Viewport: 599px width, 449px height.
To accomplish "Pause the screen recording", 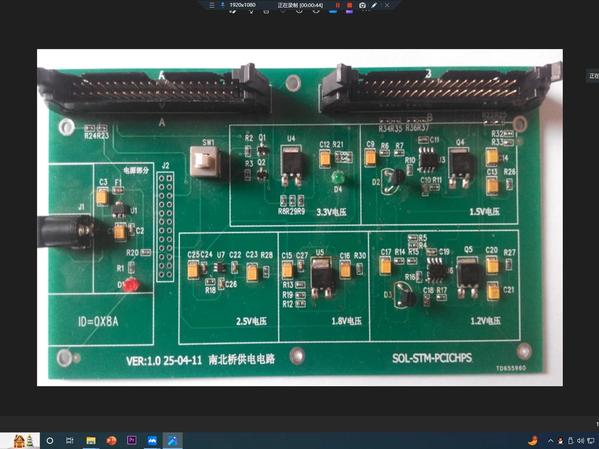I will point(337,5).
